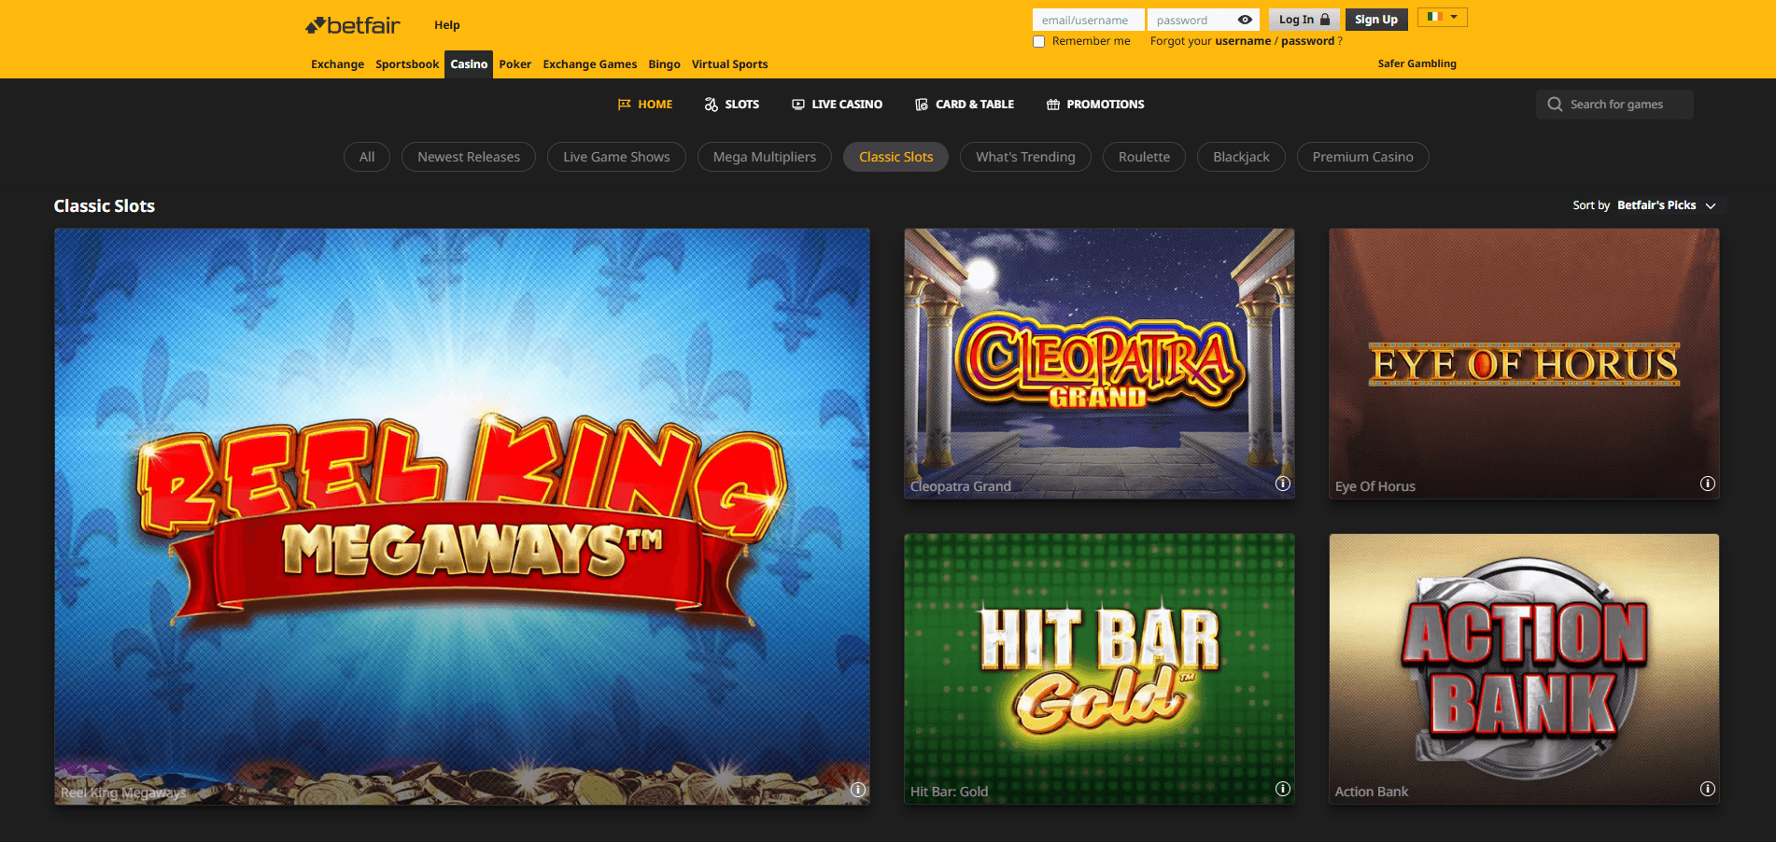
Task: Open the Reel King Megaways game tile
Action: [x=462, y=516]
